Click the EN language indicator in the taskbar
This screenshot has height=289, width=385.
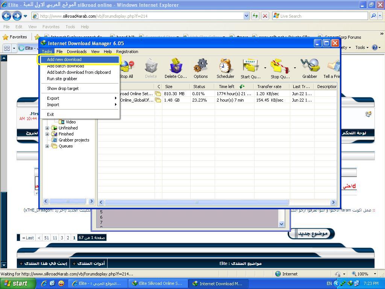(x=329, y=283)
